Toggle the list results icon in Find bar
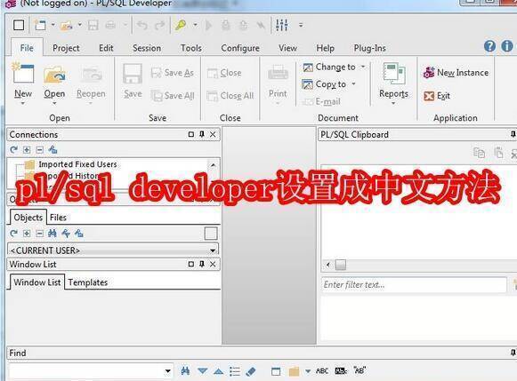Viewport: 517px width, 381px height. [x=235, y=371]
